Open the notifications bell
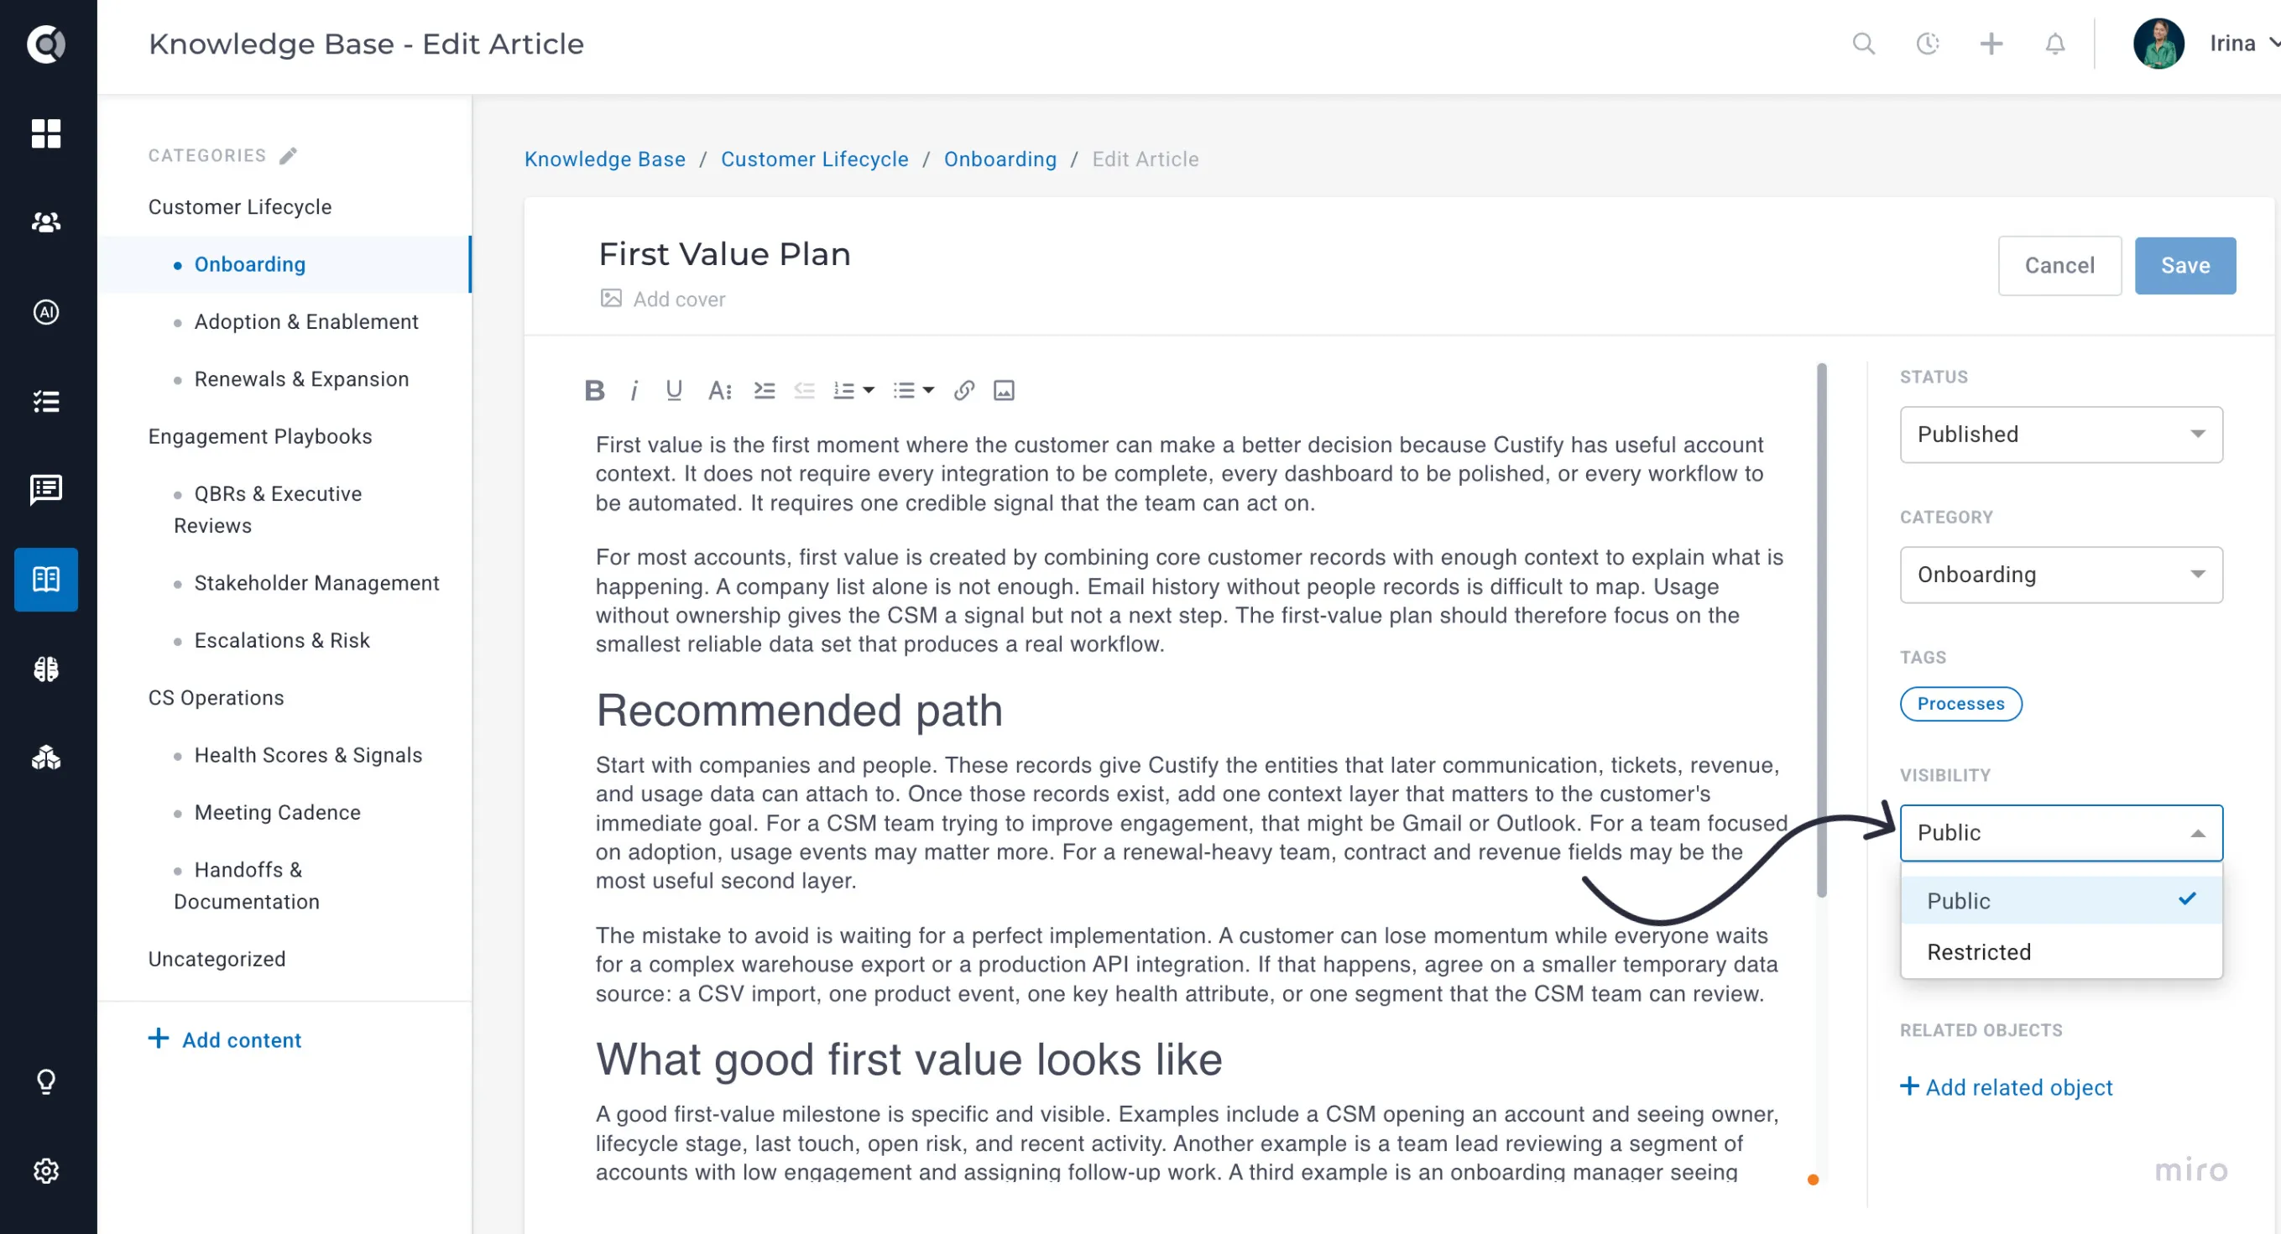Image resolution: width=2281 pixels, height=1234 pixels. pyautogui.click(x=2054, y=44)
